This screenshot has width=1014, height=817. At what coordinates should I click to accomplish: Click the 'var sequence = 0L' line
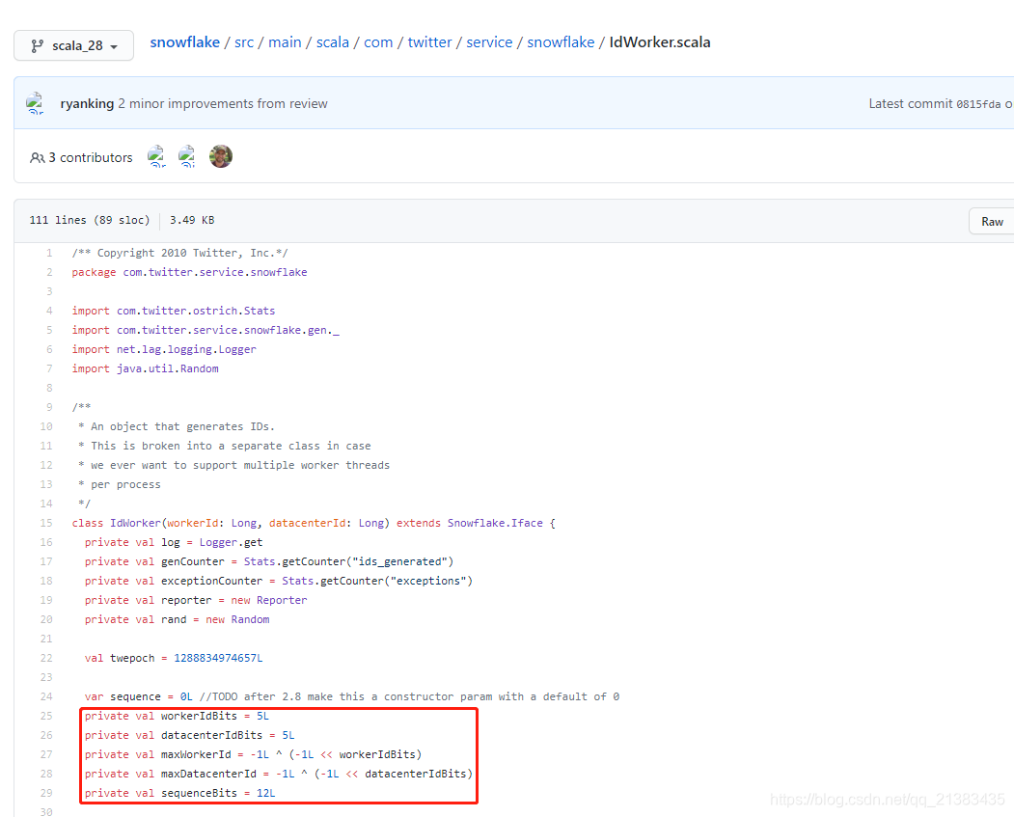[x=352, y=696]
